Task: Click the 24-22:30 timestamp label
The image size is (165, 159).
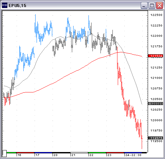Action: coord(133,155)
